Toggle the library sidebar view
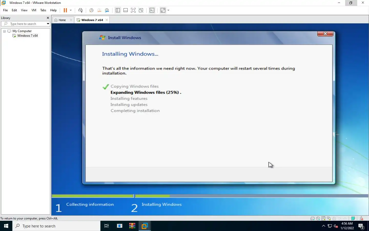The image size is (369, 231). click(118, 10)
